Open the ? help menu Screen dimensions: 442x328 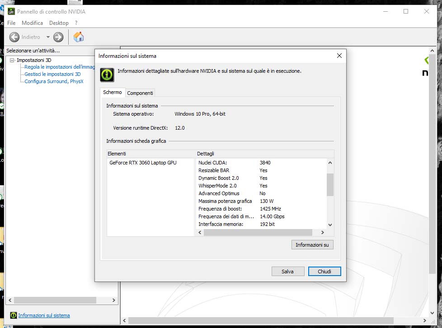pyautogui.click(x=76, y=23)
